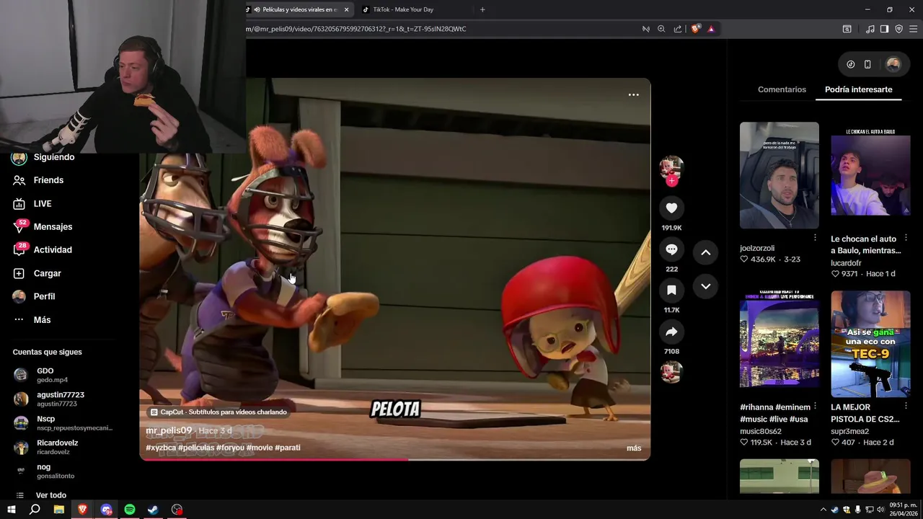The height and width of the screenshot is (519, 923).
Task: Toggle the browser sidebar panel
Action: click(884, 29)
